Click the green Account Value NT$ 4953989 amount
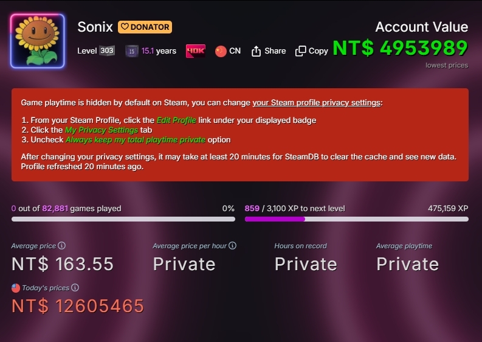This screenshot has height=342, width=482. click(x=400, y=48)
